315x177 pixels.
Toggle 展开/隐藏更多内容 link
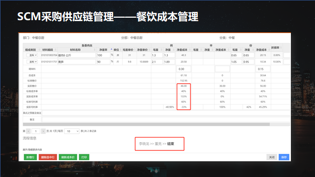pyautogui.click(x=32, y=149)
